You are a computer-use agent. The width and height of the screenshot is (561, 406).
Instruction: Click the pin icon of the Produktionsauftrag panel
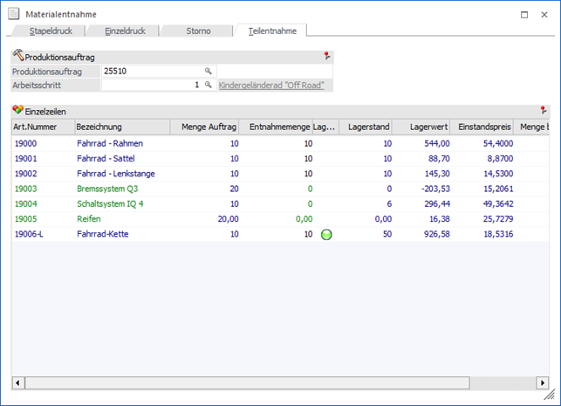coord(327,56)
